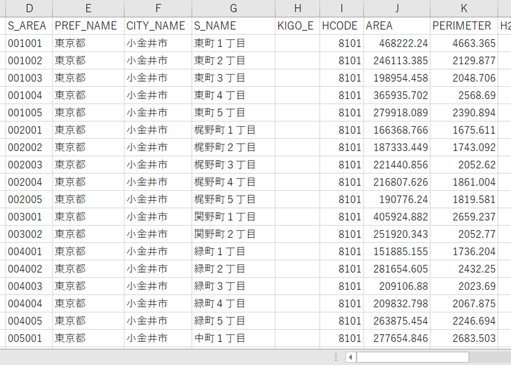This screenshot has width=511, height=365.
Task: Select PERIMETER value 2390.894
Action: click(x=464, y=113)
